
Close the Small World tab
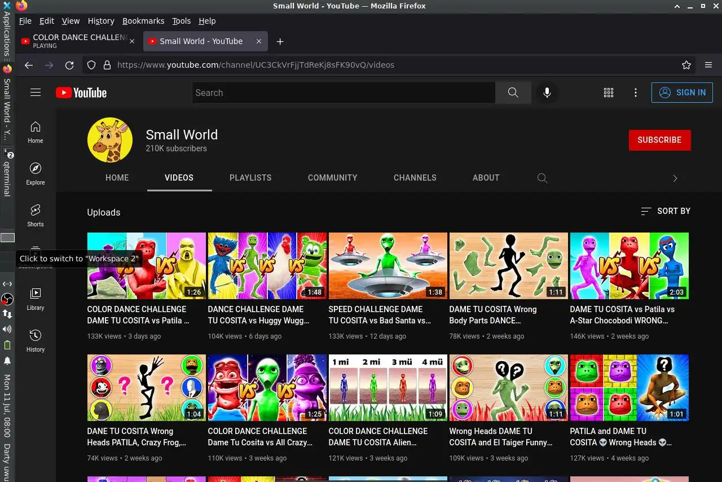pyautogui.click(x=259, y=41)
